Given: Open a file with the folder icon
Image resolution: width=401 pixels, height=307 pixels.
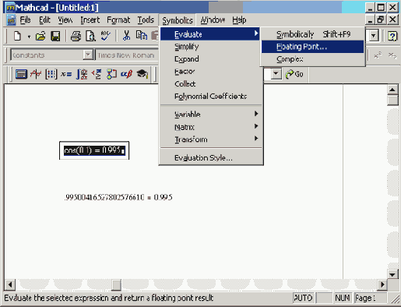Looking at the screenshot, I should 40,36.
